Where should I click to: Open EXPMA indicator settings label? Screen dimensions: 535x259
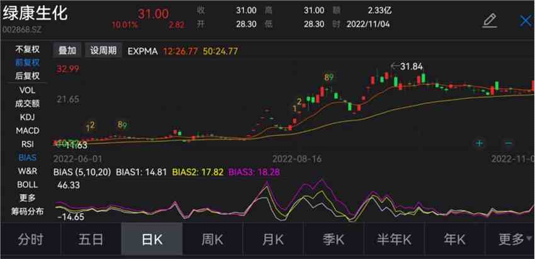tap(143, 51)
